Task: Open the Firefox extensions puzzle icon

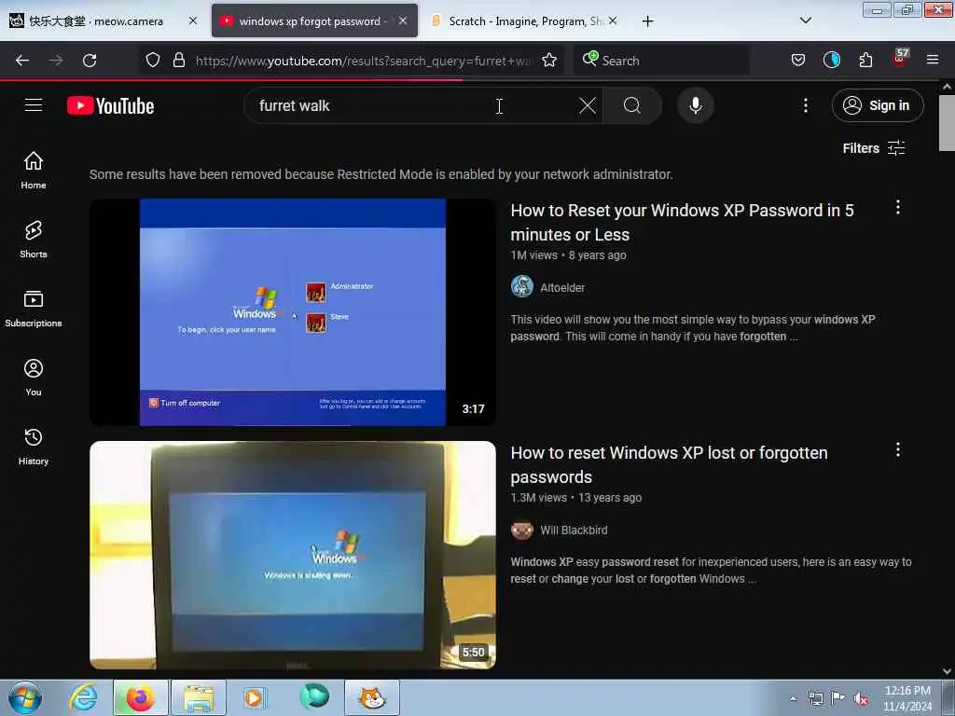Action: click(865, 61)
